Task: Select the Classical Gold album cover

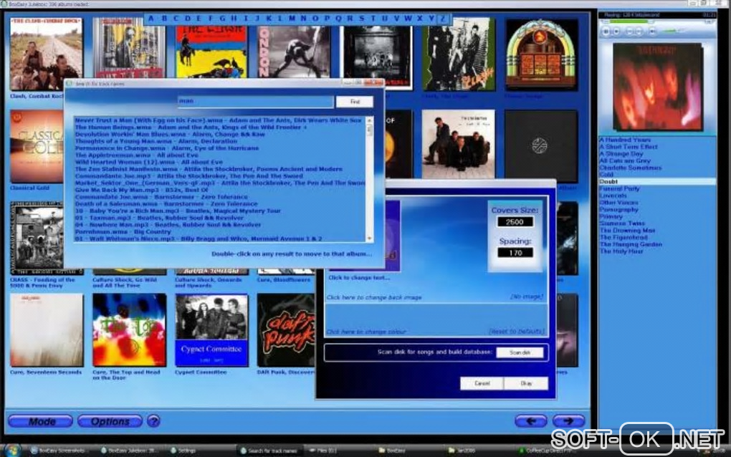Action: [37, 146]
